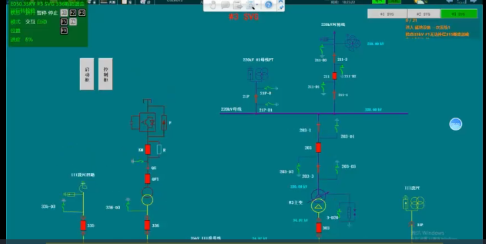The height and width of the screenshot is (244, 486).
Task: Click the pin icon on floating toolbar
Action: 280,7
